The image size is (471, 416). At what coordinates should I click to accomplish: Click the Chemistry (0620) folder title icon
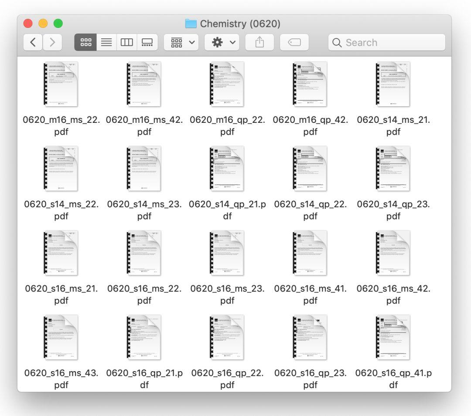click(191, 24)
